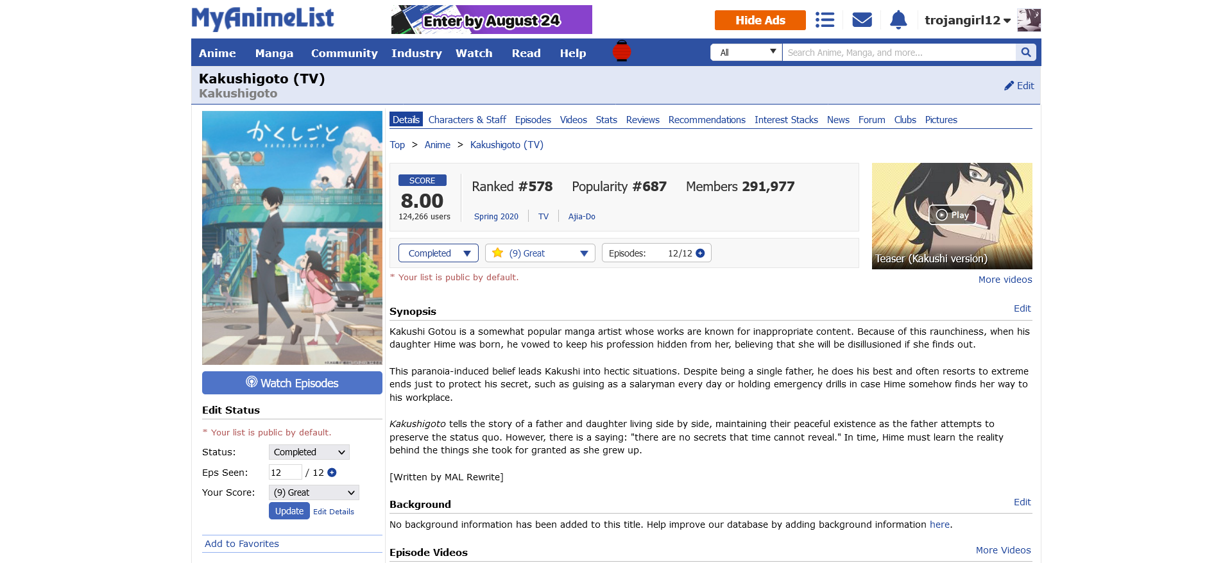The height and width of the screenshot is (563, 1232).
Task: Click the plus icon beside Episodes 12/12
Action: pyautogui.click(x=700, y=253)
